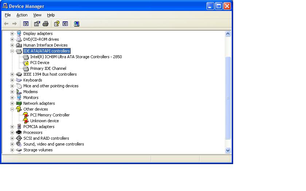Click the Other devices question mark icon
The image size is (306, 191).
[19, 109]
